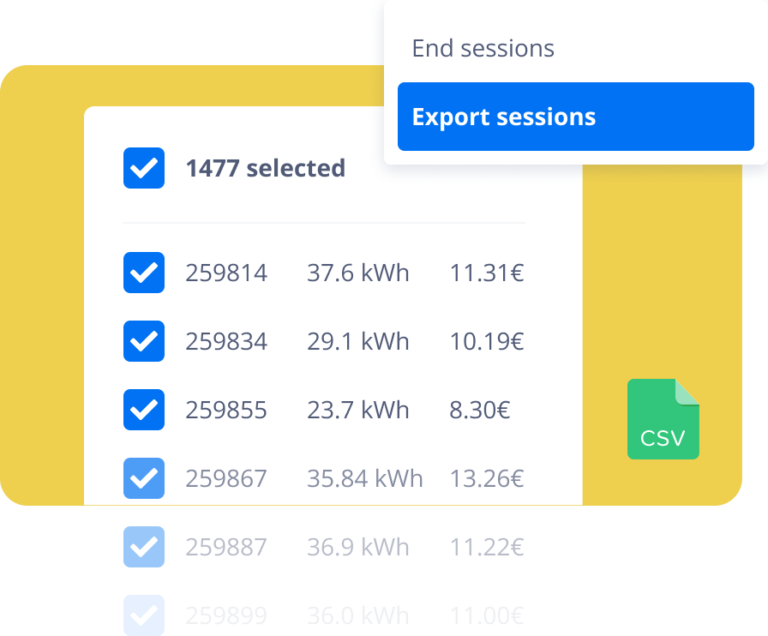
Task: Uncheck the select-all '1477 selected' checkbox
Action: pos(143,168)
